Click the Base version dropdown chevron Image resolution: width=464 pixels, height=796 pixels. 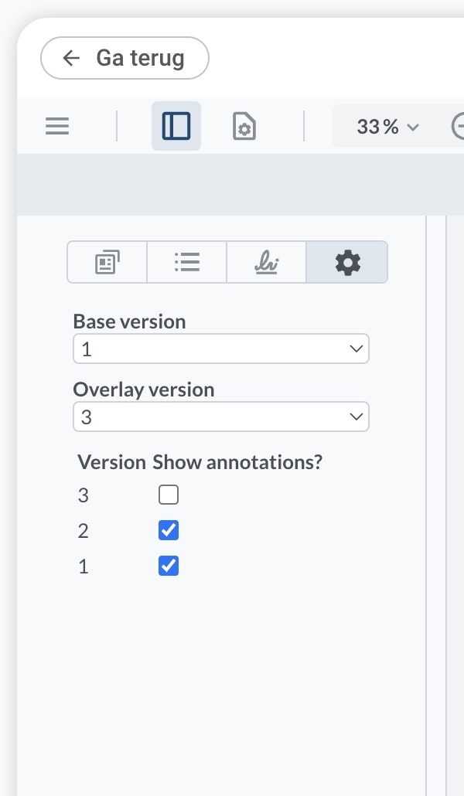click(x=357, y=349)
